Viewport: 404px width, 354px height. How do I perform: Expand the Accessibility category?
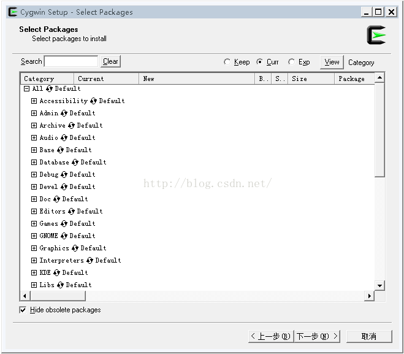[34, 101]
